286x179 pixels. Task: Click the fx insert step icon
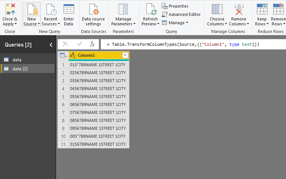coord(92,44)
